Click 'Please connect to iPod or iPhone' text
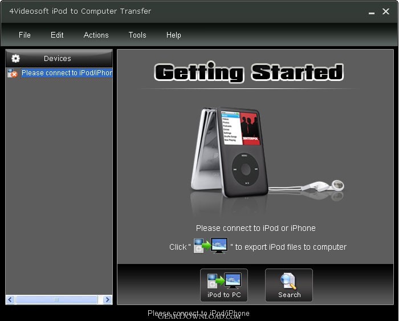399x321 pixels. click(256, 228)
